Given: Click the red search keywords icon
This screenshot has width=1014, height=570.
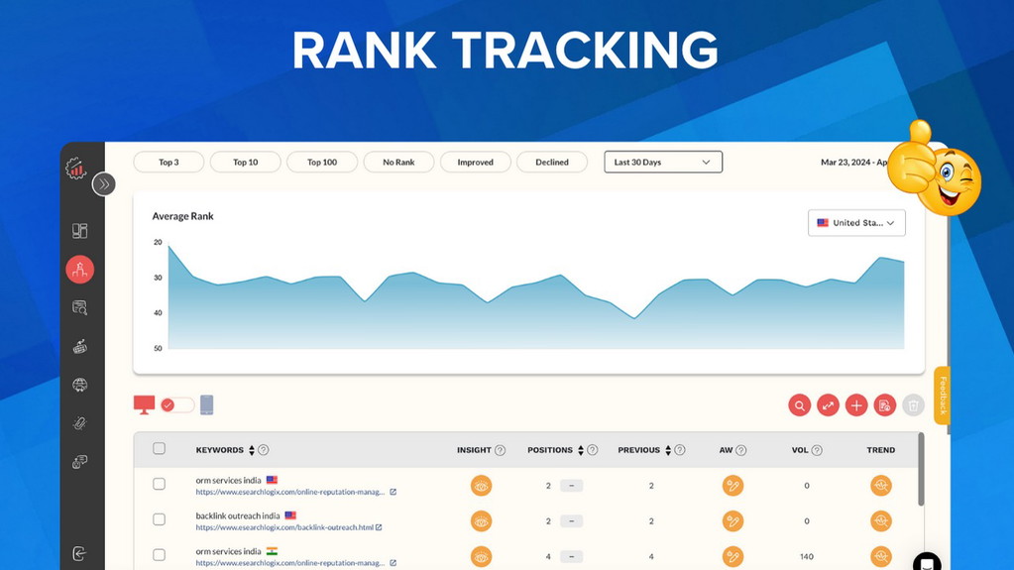Looking at the screenshot, I should click(x=799, y=404).
